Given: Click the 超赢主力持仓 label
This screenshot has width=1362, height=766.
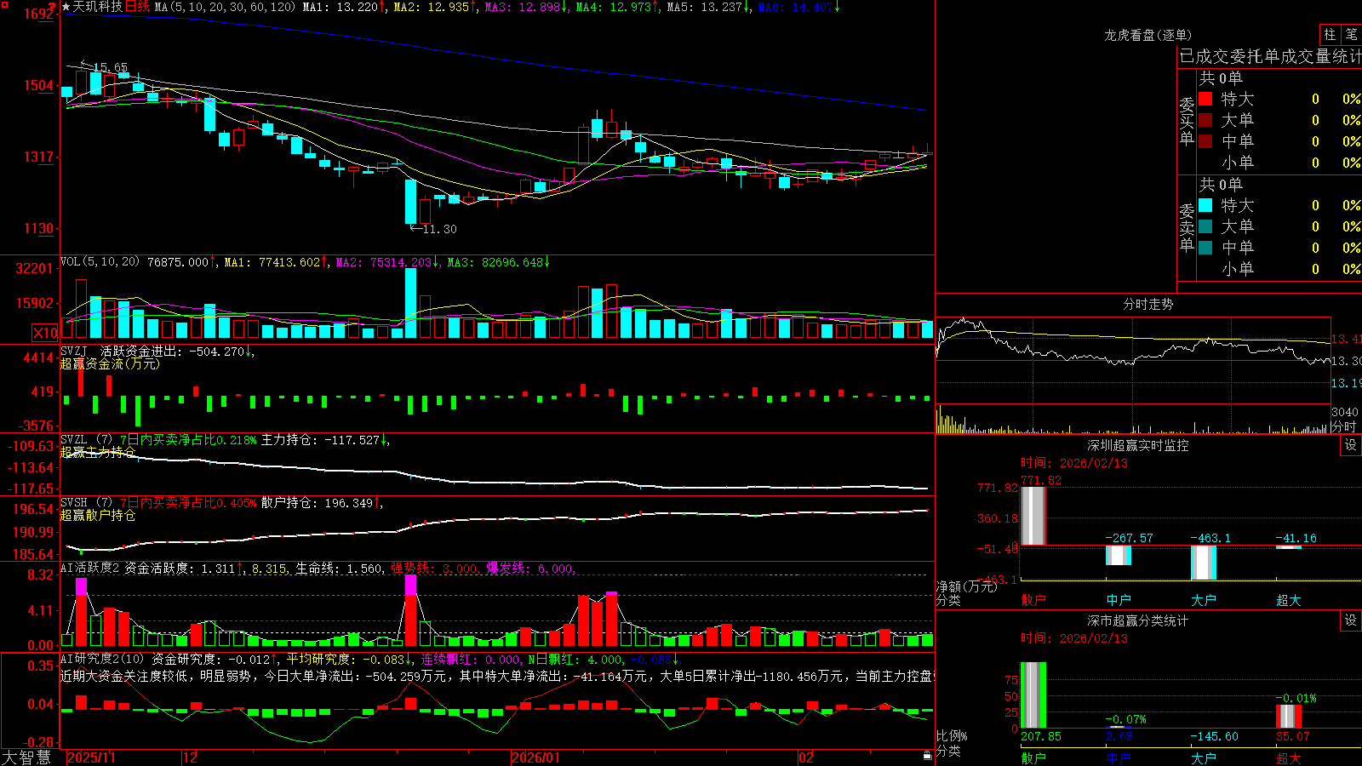Looking at the screenshot, I should click(x=98, y=452).
